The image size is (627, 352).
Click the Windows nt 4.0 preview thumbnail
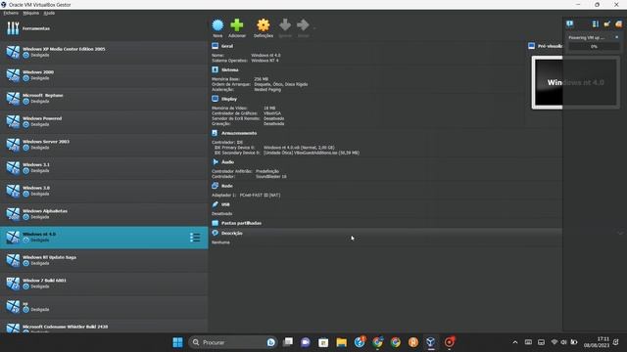(x=575, y=82)
